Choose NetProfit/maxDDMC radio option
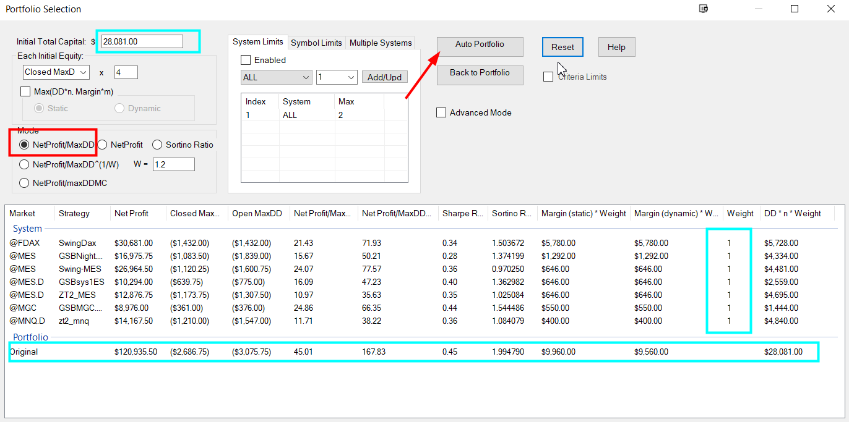The height and width of the screenshot is (422, 849). tap(24, 183)
